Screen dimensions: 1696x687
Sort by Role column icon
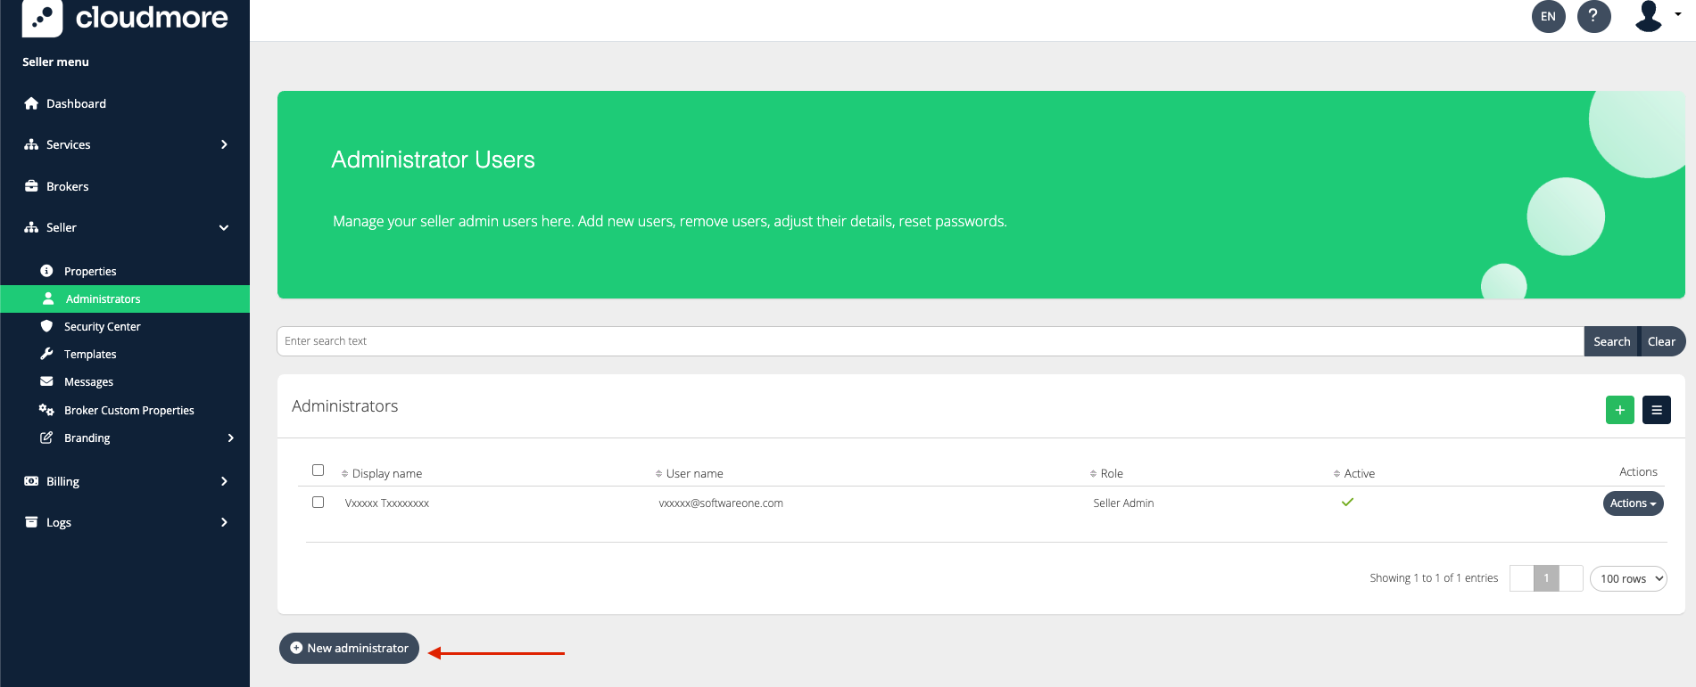[1093, 474]
